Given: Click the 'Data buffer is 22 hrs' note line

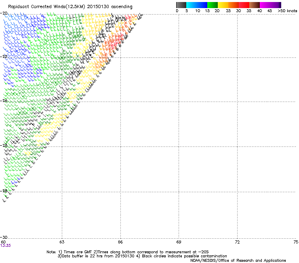Looking at the screenshot, I should click(142, 256).
